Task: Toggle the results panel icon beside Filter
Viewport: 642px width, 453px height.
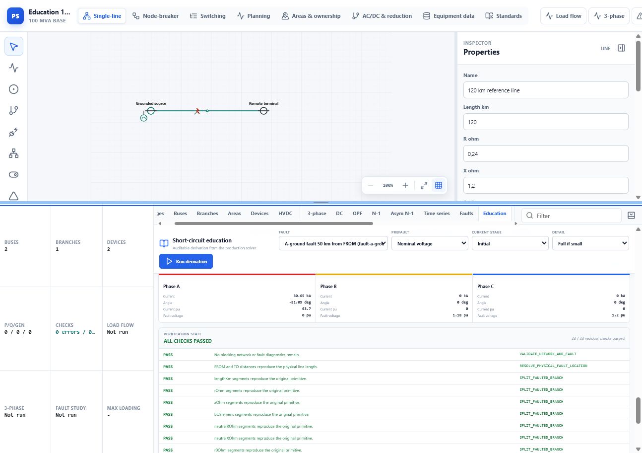Action: pyautogui.click(x=632, y=216)
